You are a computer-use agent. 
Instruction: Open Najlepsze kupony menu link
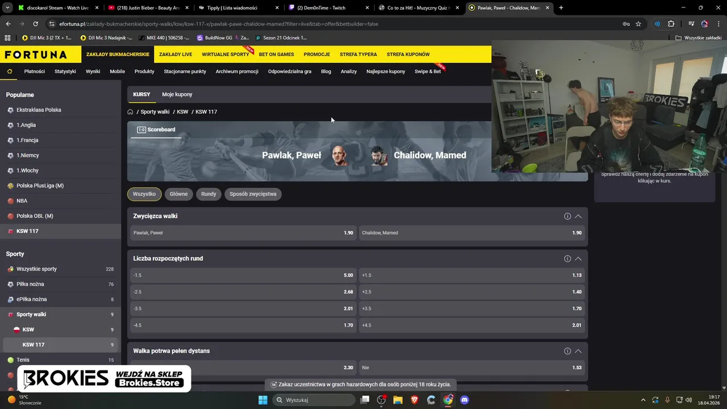386,72
